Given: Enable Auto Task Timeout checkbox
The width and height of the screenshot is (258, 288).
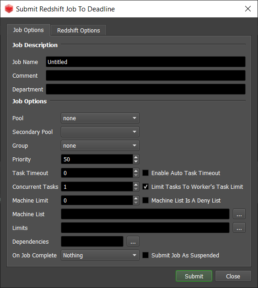Looking at the screenshot, I should 145,173.
